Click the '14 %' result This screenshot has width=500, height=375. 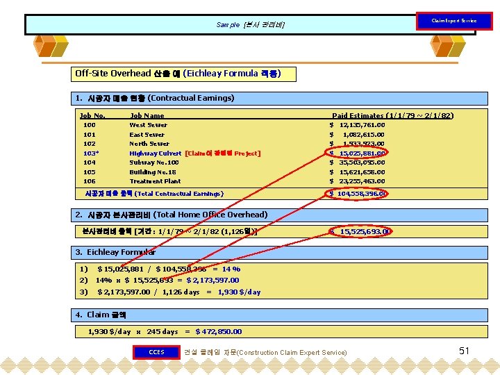231,269
